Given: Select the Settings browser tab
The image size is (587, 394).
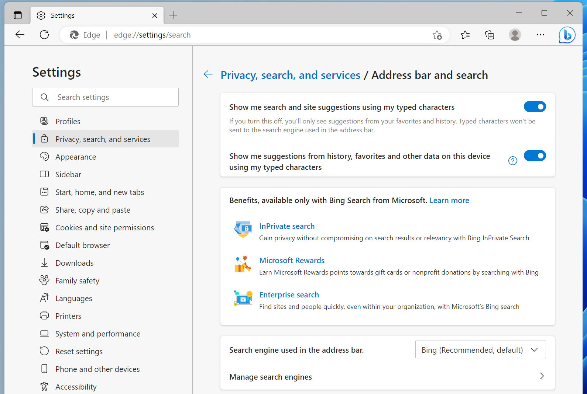Looking at the screenshot, I should coord(97,15).
